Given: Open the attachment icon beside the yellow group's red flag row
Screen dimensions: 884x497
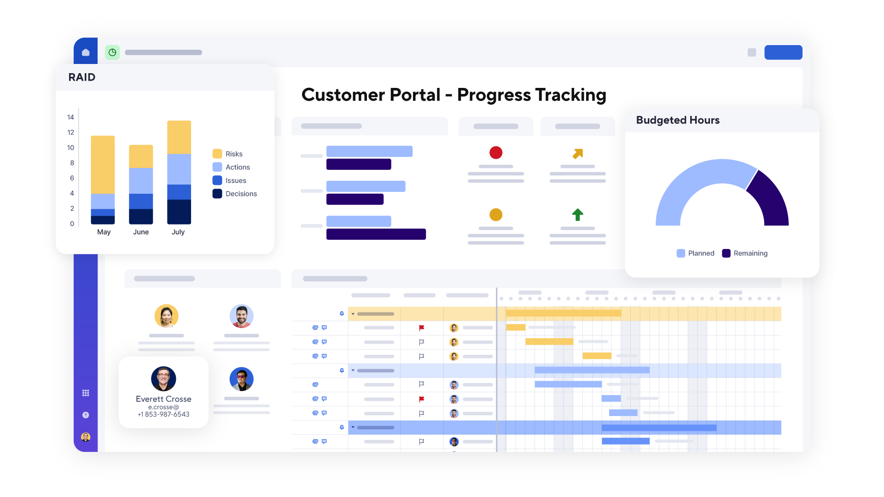Looking at the screenshot, I should coord(315,328).
